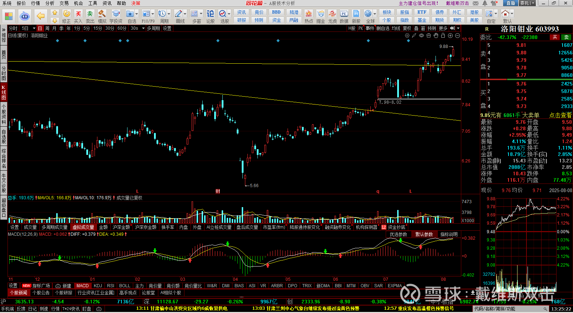
Task: Toggle 删自选 to remove from watchlist
Action: tap(383, 28)
